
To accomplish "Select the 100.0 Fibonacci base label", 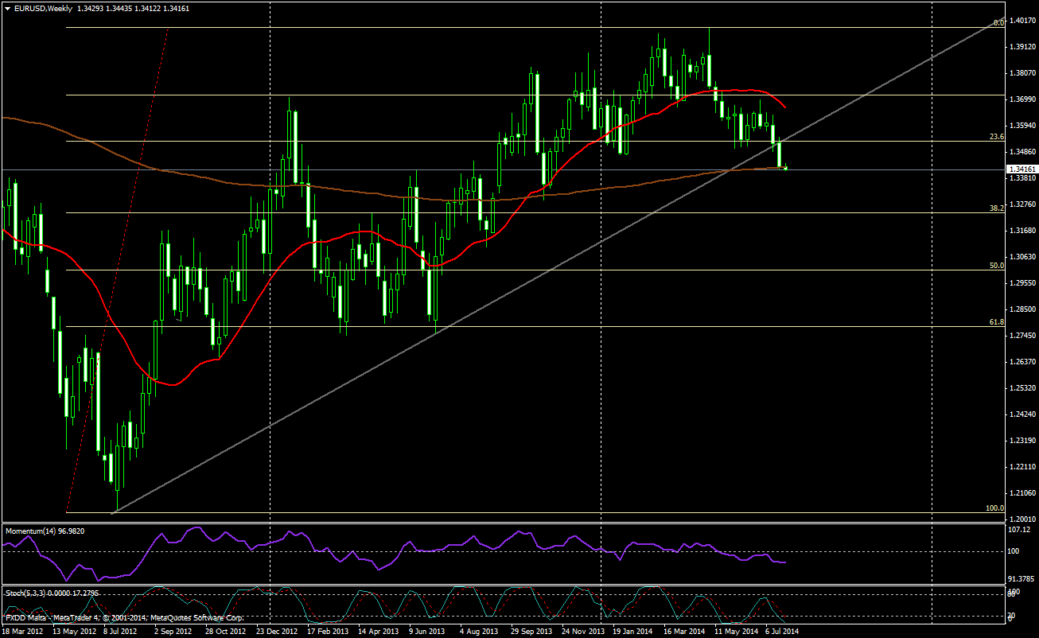I will click(994, 508).
